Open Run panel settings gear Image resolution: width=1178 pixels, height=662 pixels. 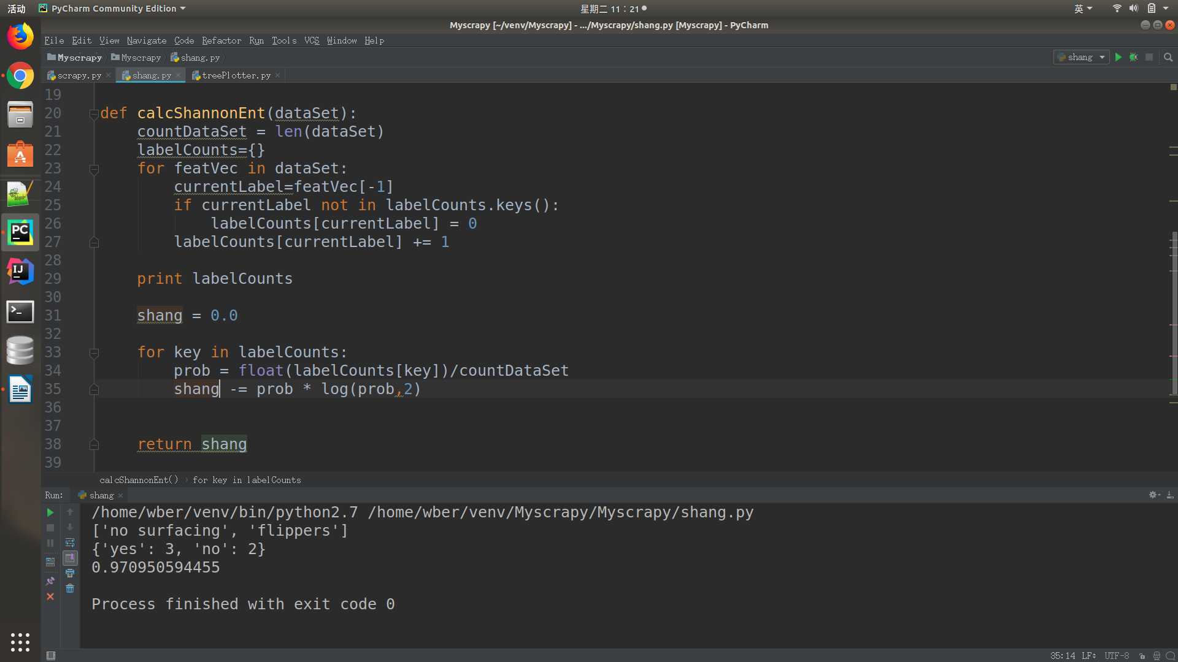click(x=1154, y=495)
